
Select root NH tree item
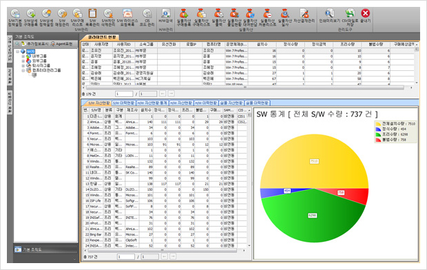coord(30,51)
